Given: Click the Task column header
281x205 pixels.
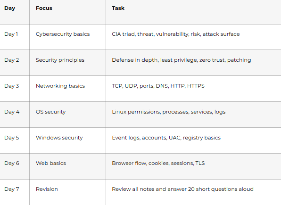Looking at the screenshot, I should (x=118, y=8).
